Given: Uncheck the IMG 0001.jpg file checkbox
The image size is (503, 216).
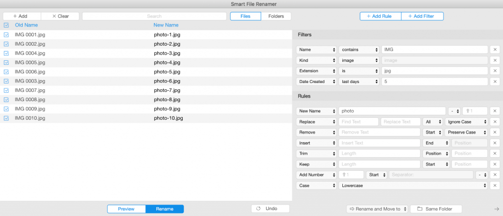Looking at the screenshot, I should coord(6,35).
